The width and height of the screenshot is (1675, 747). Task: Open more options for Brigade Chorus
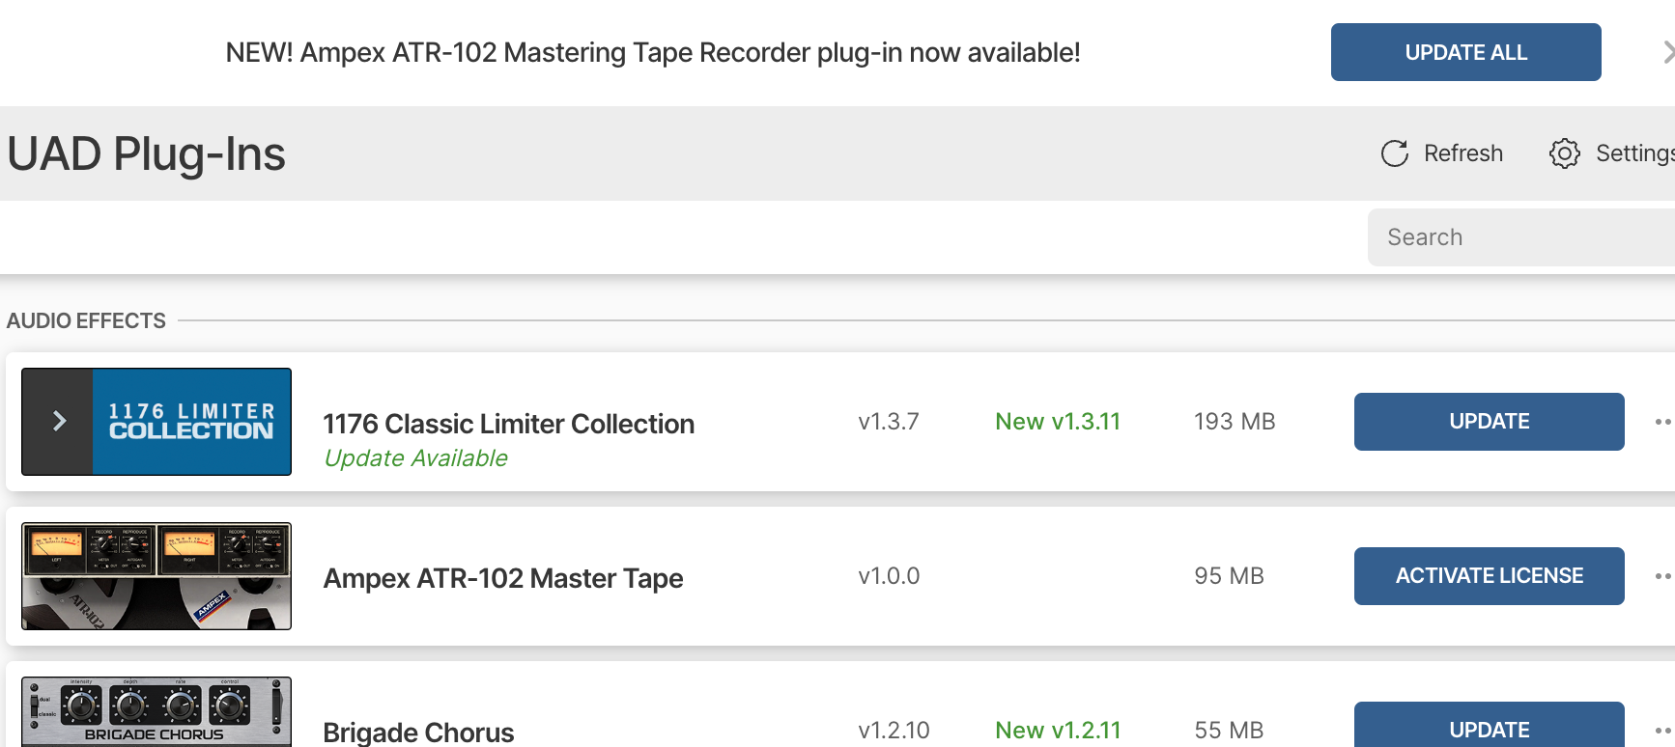click(1662, 731)
